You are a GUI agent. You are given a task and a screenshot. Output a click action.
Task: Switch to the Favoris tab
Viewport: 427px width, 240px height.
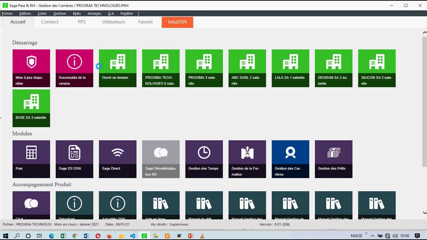tap(145, 22)
